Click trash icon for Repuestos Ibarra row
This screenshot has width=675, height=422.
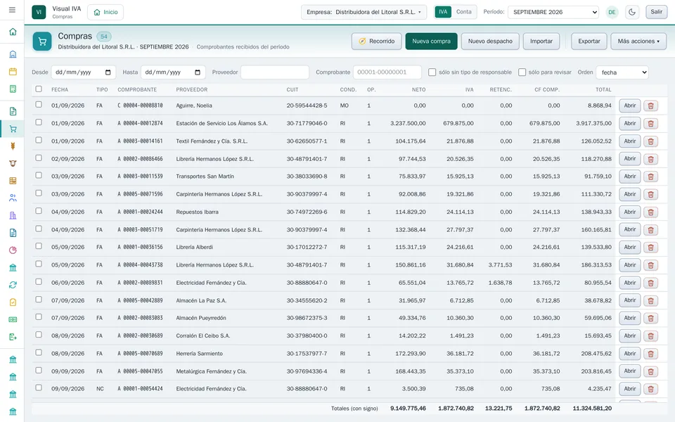[x=650, y=212]
